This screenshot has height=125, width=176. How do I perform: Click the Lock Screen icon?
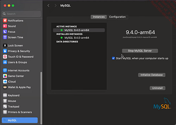tap(5, 45)
